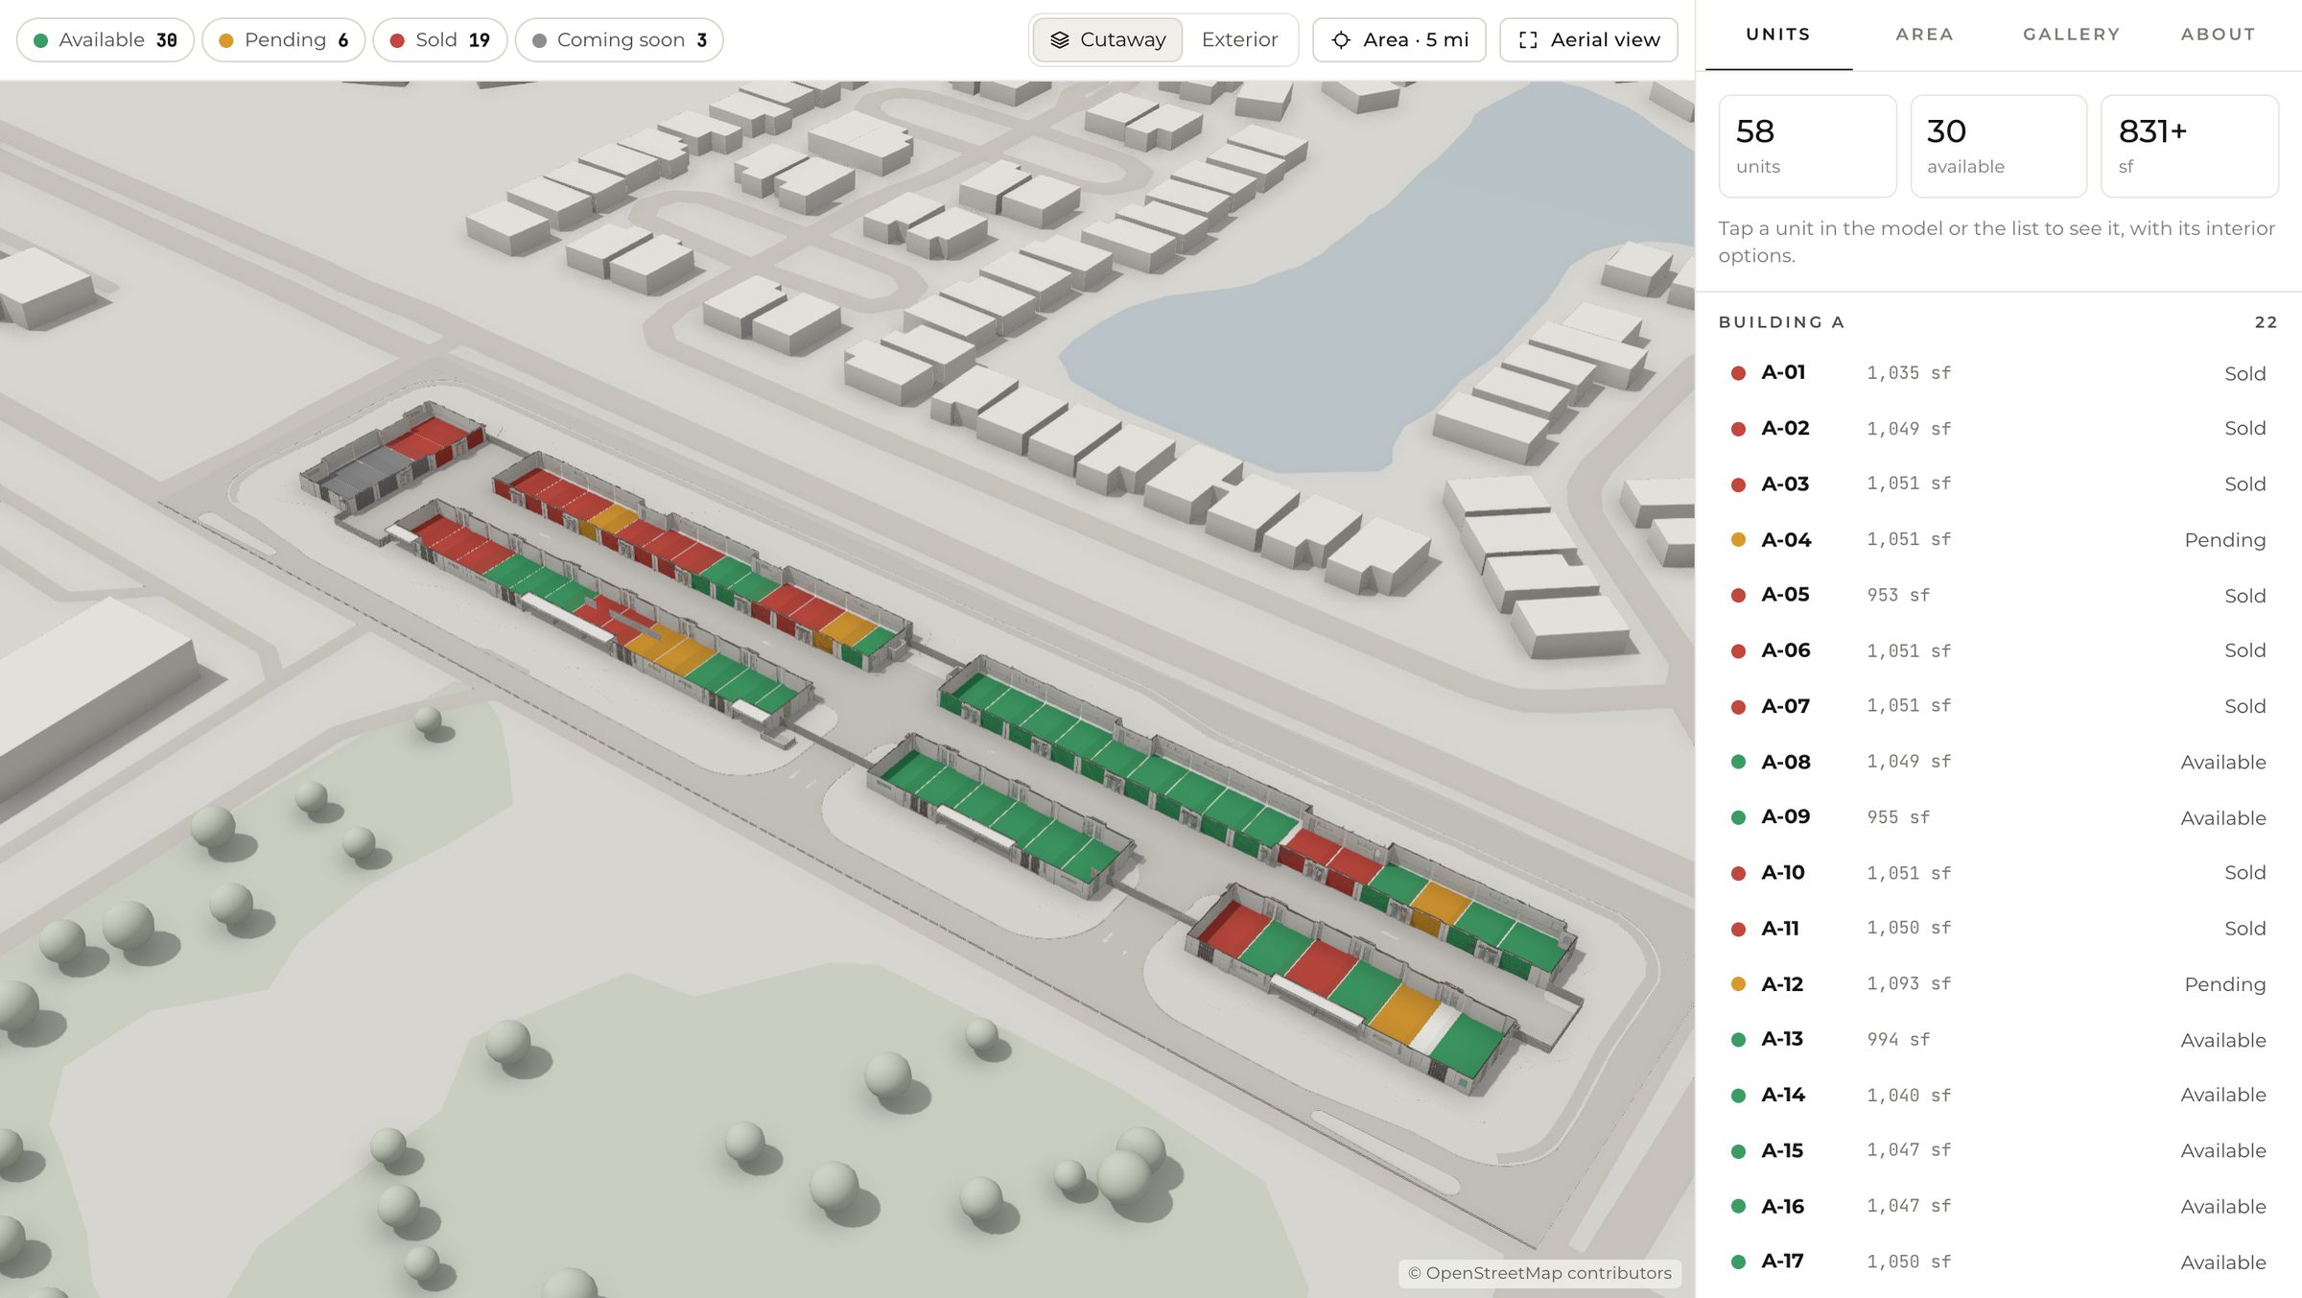This screenshot has height=1298, width=2302.
Task: Toggle the Coming soon filter
Action: coord(620,40)
